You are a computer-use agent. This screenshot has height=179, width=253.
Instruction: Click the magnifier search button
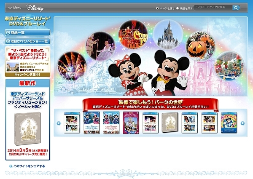(x=236, y=8)
